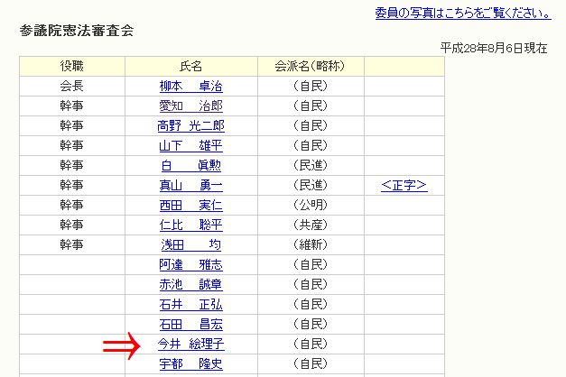Screen dimensions: 566x377
Task: Click the 会派名(略称) column header
Action: click(311, 66)
